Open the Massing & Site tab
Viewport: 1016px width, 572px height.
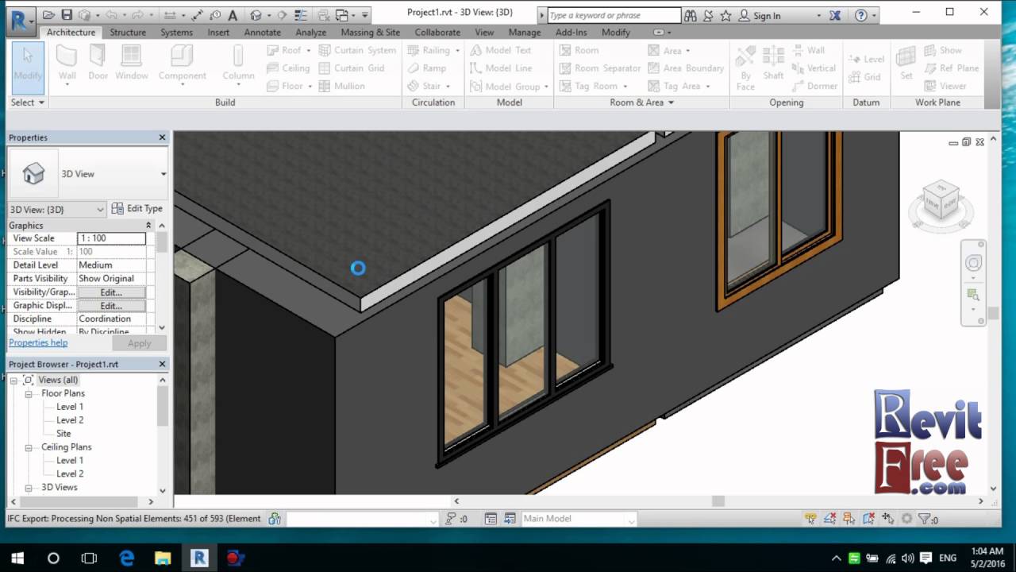pos(371,33)
